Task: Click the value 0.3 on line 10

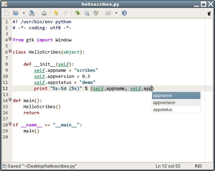Action: (86, 76)
